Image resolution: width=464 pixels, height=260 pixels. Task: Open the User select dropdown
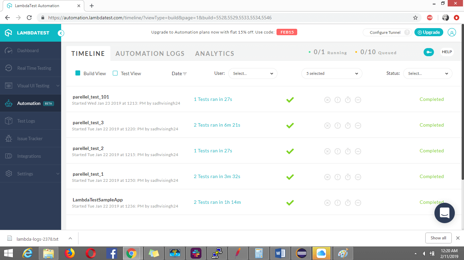pyautogui.click(x=253, y=73)
